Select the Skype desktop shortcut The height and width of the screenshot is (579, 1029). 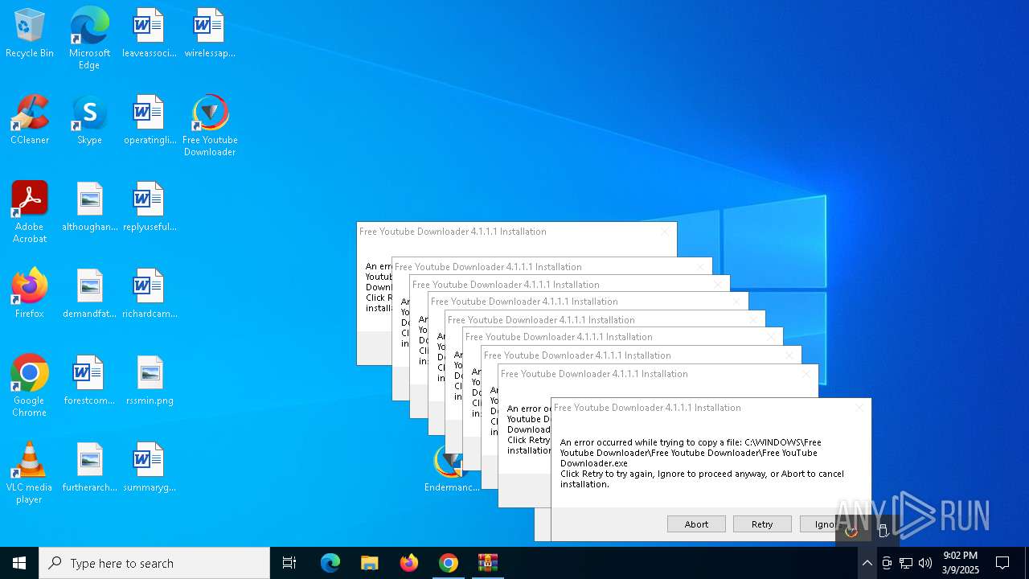click(89, 120)
